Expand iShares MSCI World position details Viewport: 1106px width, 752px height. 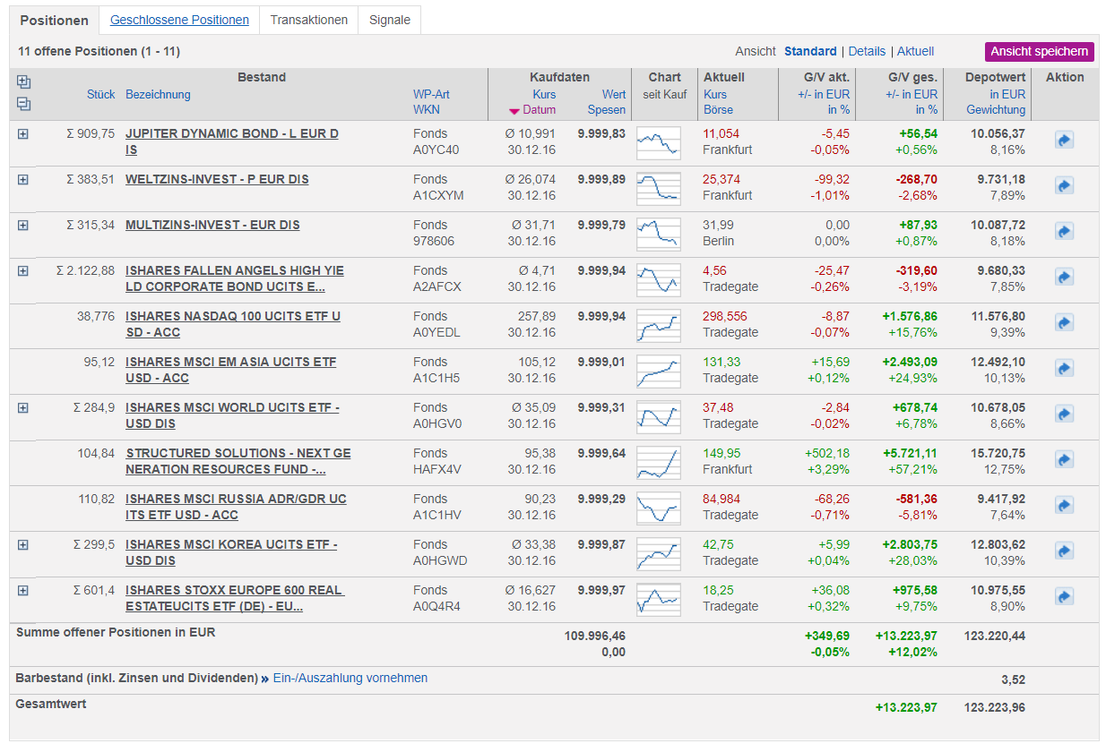click(x=23, y=407)
